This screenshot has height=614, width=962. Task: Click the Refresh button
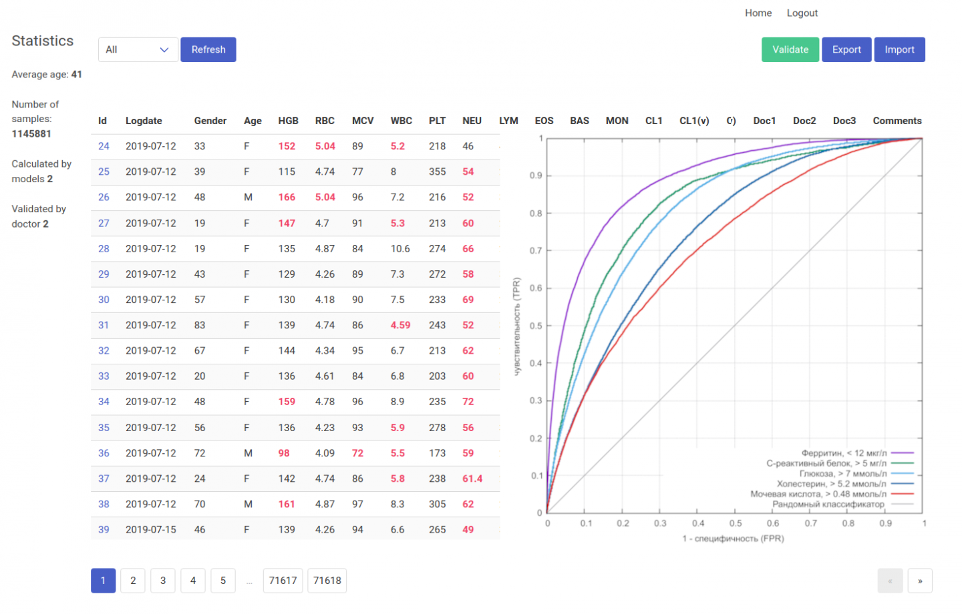click(x=208, y=49)
